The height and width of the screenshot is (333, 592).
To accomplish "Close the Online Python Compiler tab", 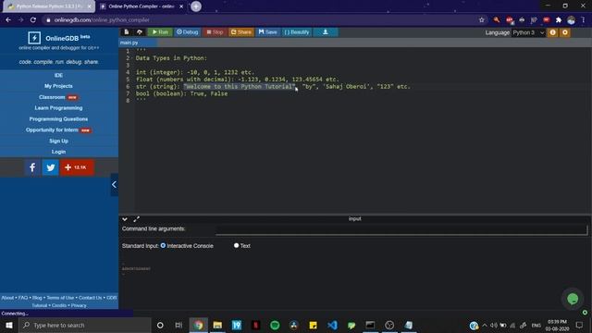I will [181, 6].
